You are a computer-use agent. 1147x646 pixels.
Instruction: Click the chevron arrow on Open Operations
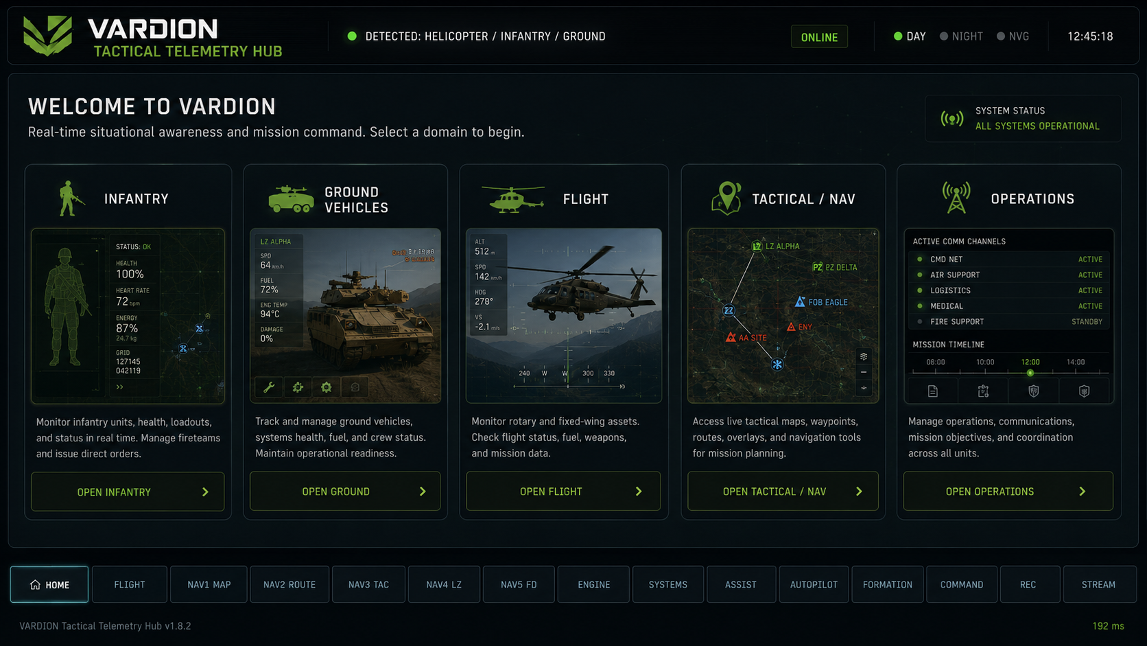click(x=1083, y=492)
